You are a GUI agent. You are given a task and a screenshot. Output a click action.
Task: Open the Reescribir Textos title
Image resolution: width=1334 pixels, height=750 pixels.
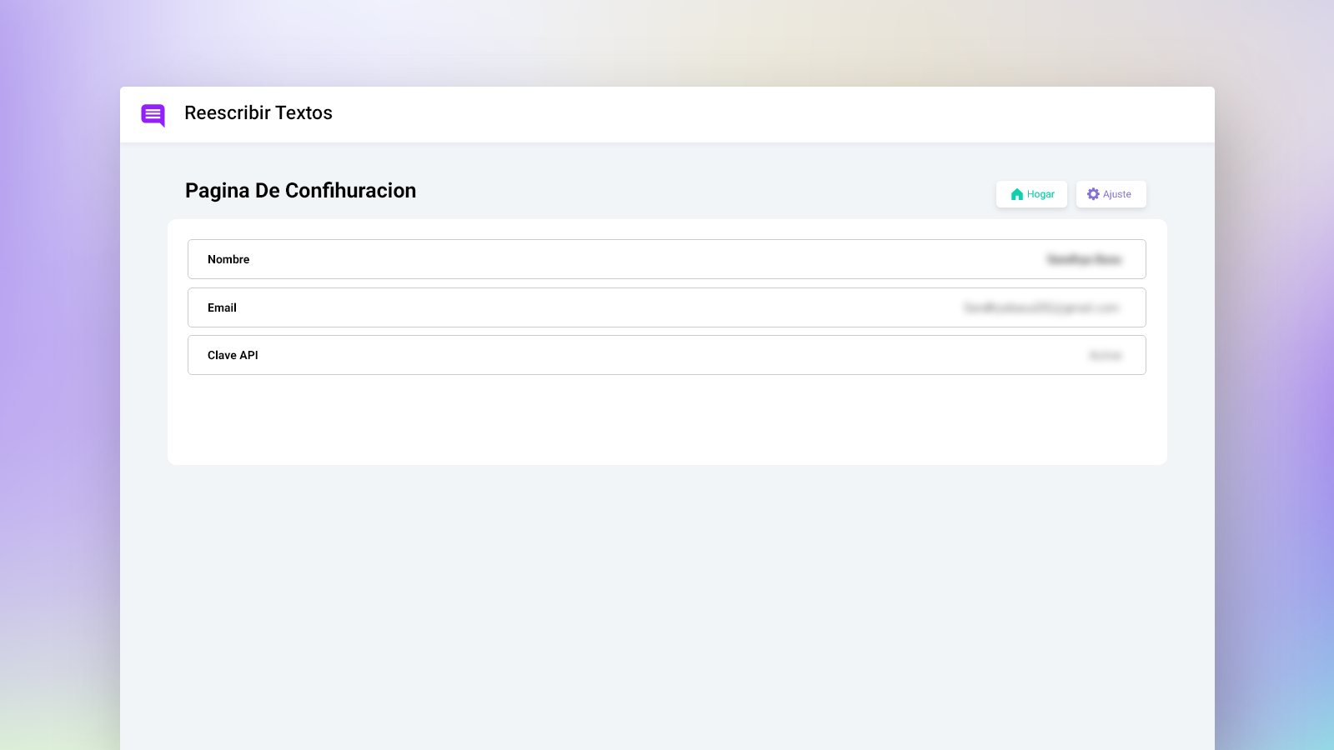[258, 113]
